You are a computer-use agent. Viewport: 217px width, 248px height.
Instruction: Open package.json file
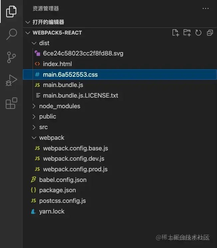point(57,190)
